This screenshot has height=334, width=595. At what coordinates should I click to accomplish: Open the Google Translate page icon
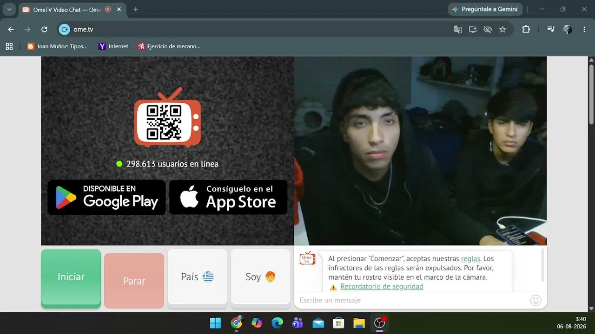(x=458, y=29)
